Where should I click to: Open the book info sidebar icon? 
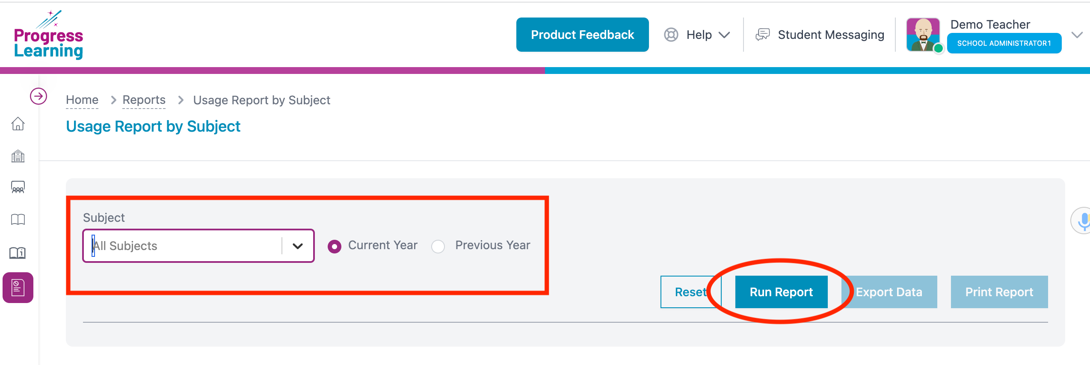[18, 253]
